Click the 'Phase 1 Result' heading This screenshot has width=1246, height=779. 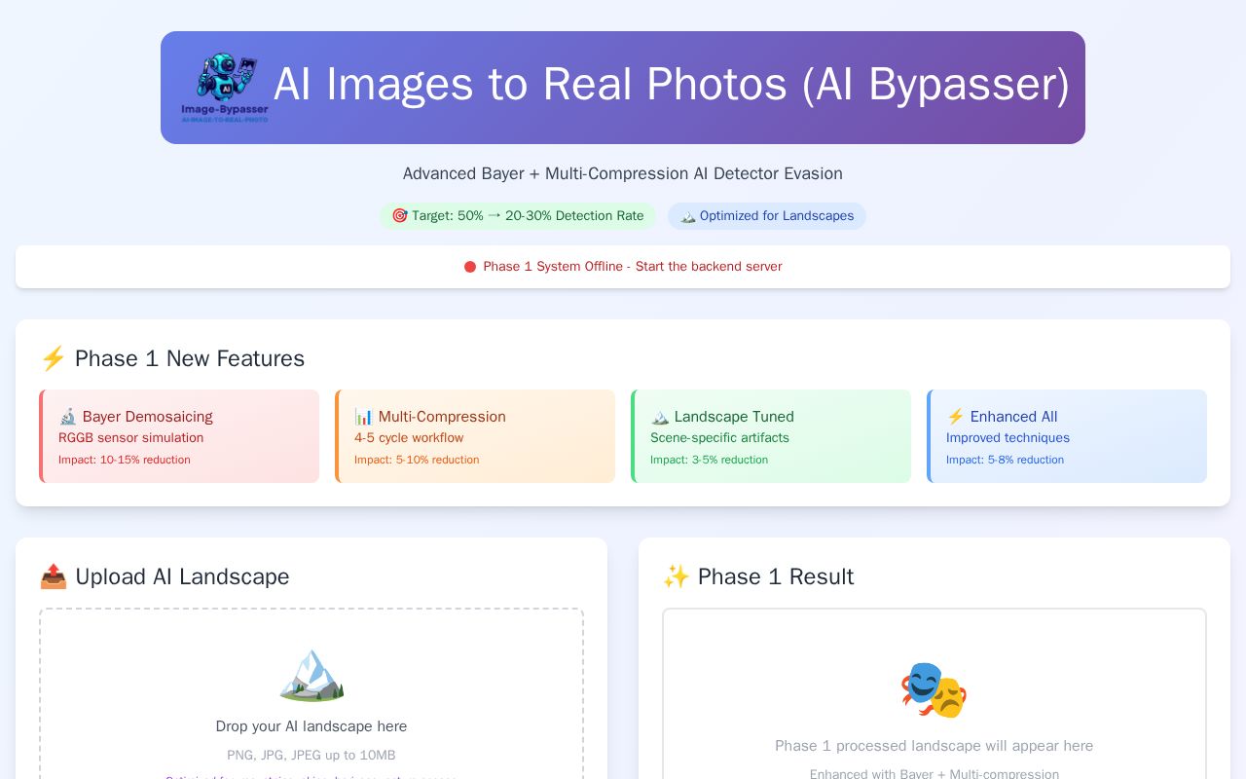[x=776, y=576]
